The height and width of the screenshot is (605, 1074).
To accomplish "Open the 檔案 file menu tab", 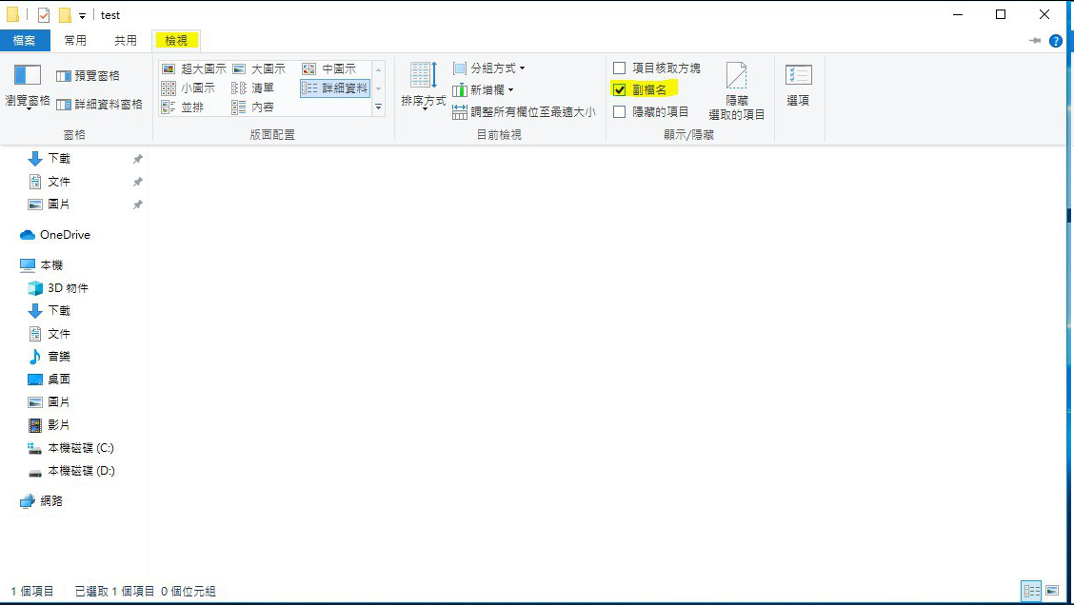I will 25,41.
